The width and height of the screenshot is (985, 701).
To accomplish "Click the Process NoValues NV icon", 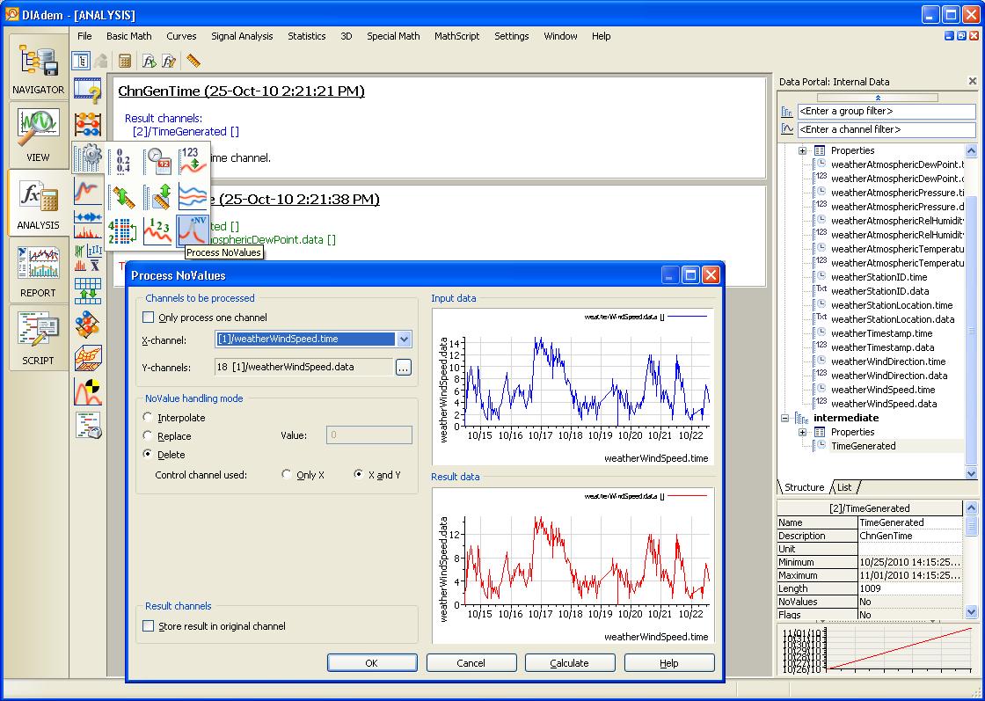I will coord(193,230).
